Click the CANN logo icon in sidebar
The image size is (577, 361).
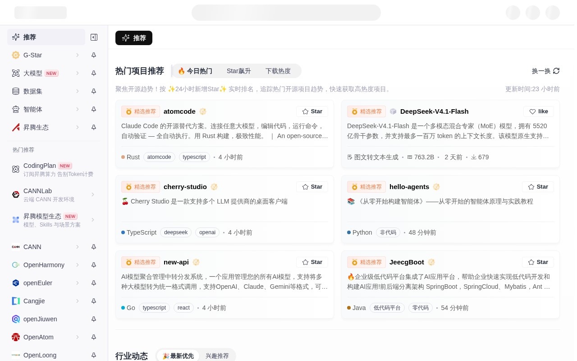point(16,247)
